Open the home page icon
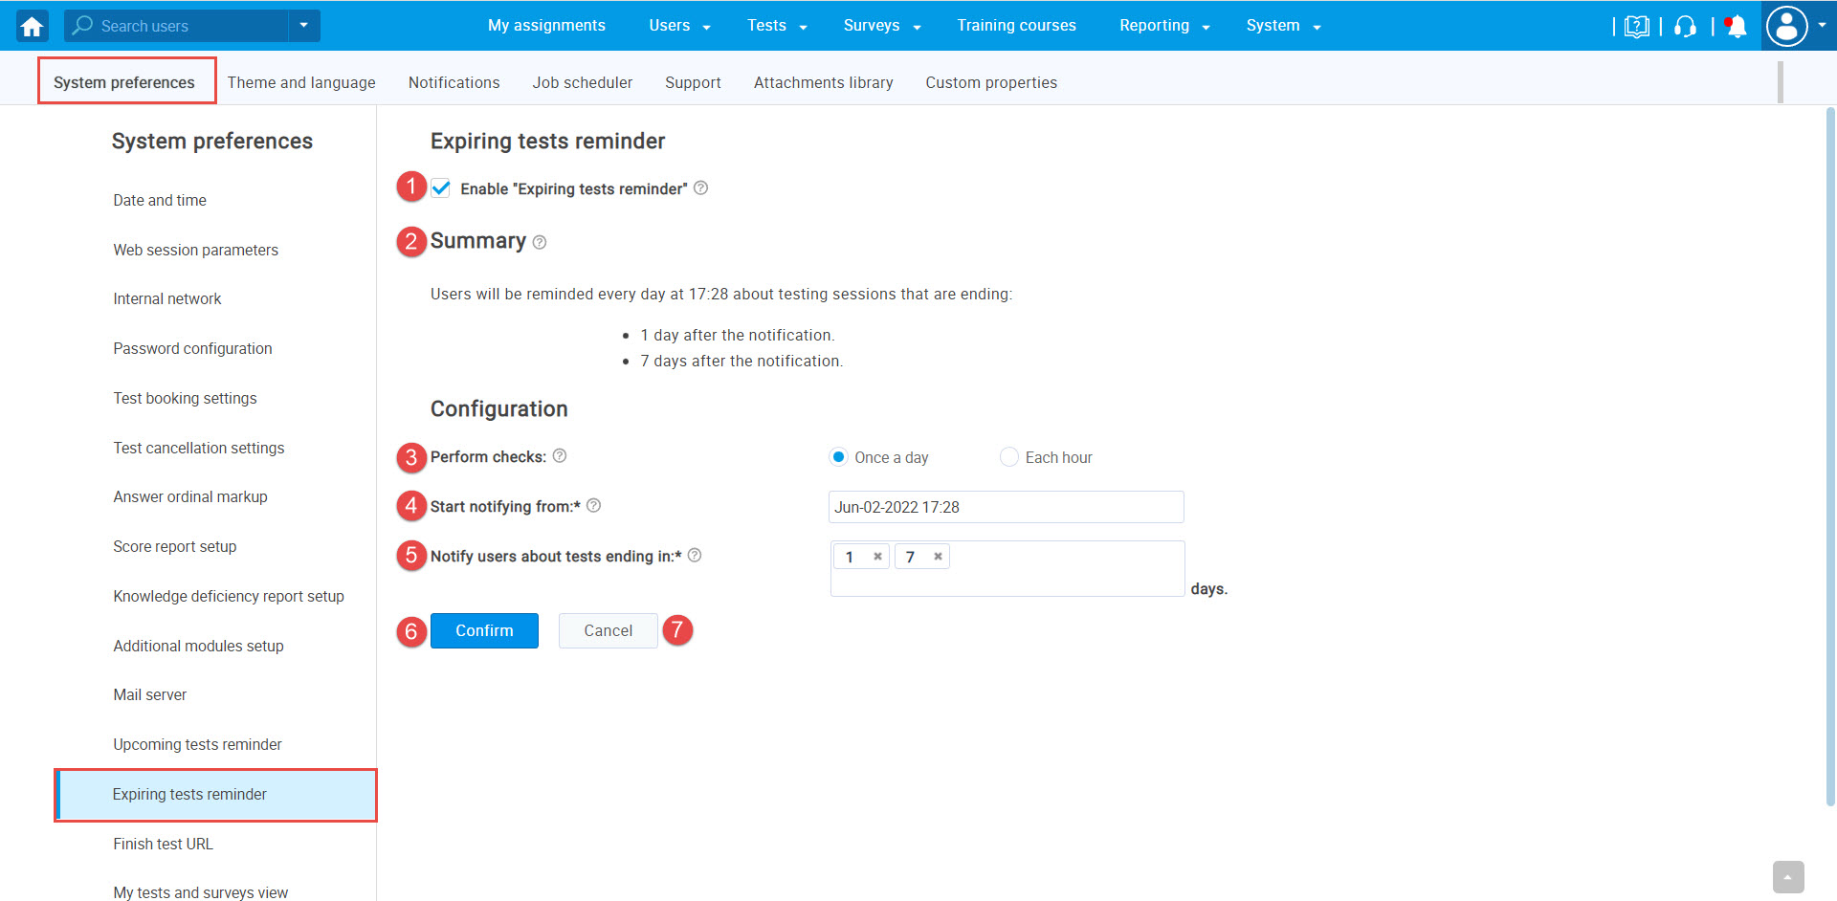Viewport: 1837px width, 901px height. pos(30,26)
